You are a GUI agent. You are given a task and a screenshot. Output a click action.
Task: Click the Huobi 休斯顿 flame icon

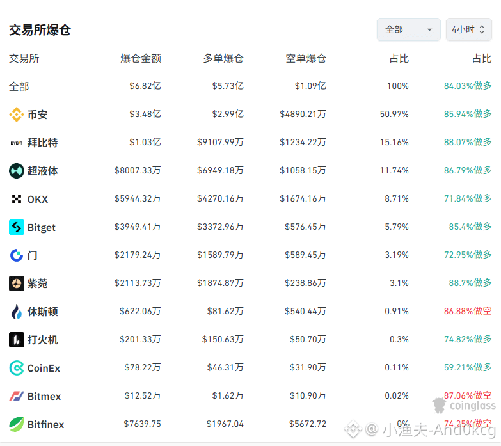click(x=16, y=312)
